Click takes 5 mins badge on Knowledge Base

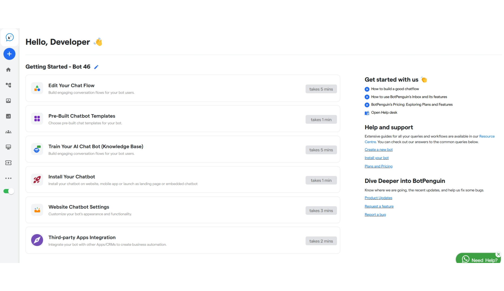pos(321,150)
